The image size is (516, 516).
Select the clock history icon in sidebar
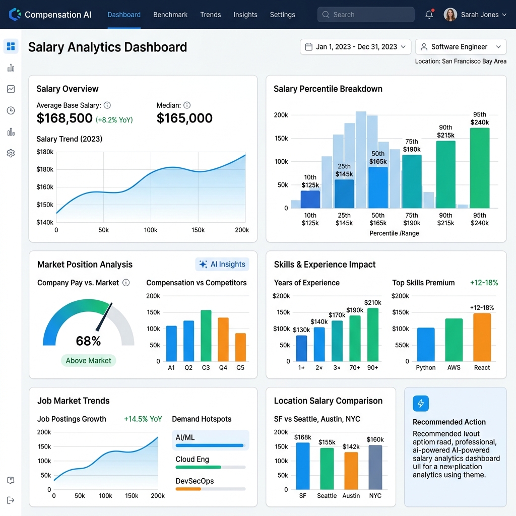[x=11, y=110]
